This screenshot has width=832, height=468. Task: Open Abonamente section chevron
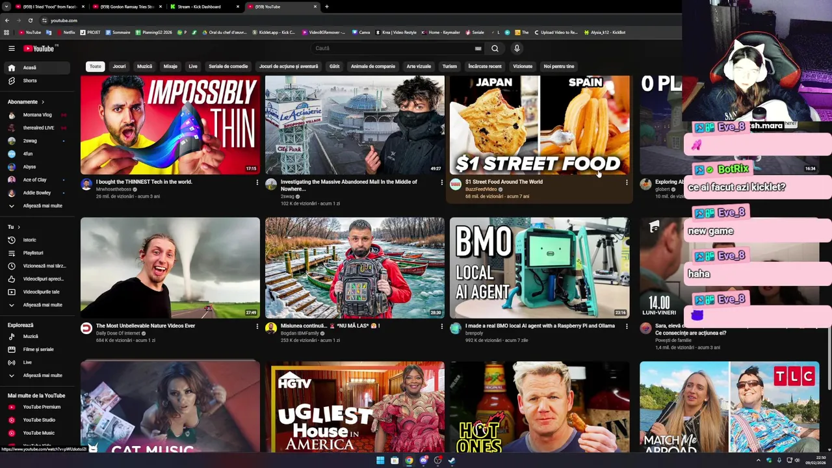point(43,102)
